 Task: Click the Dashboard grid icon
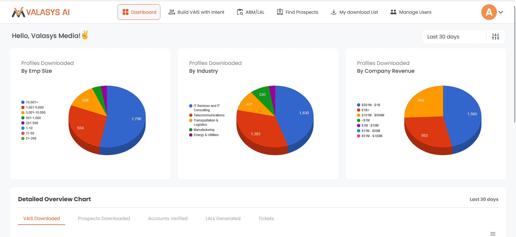click(125, 12)
